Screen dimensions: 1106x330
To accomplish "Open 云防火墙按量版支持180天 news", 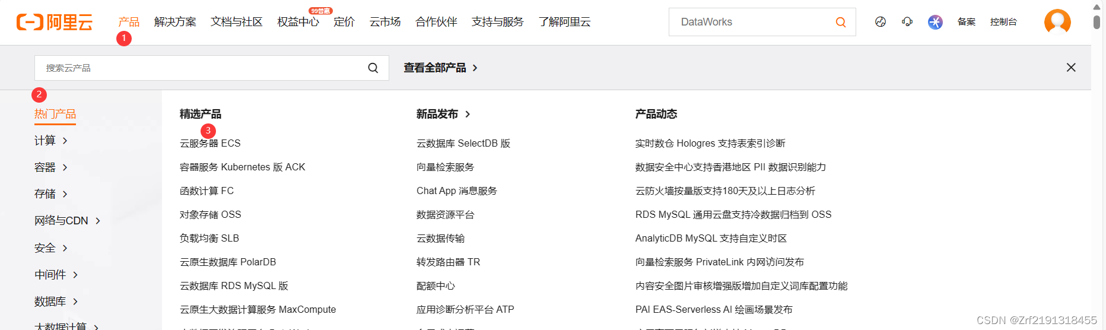I will (x=725, y=191).
